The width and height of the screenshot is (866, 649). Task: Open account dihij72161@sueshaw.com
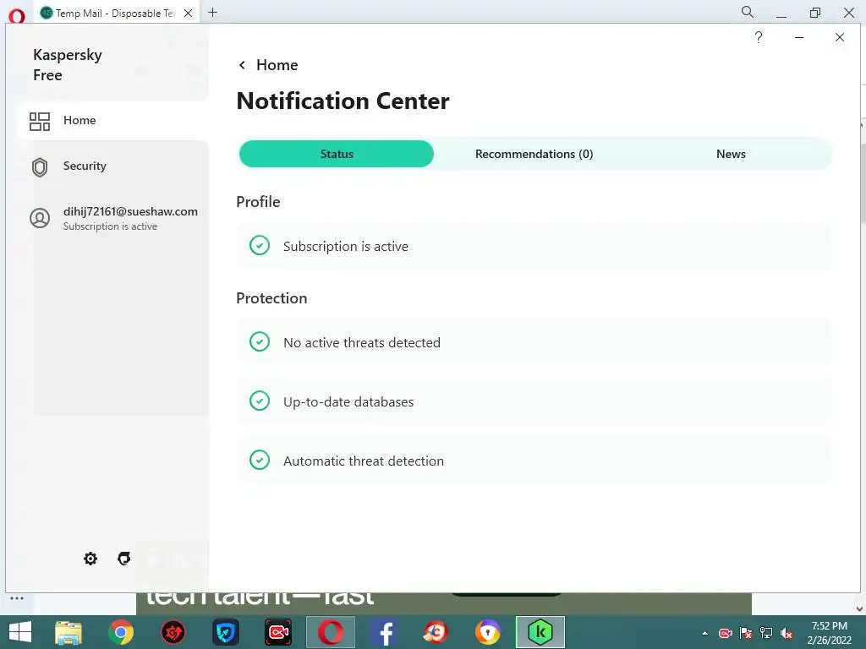point(130,211)
